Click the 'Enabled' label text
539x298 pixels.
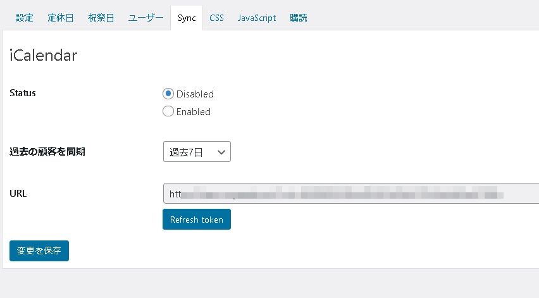tap(193, 112)
